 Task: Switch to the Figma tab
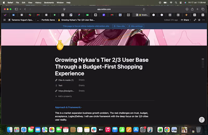[x=79, y=15]
